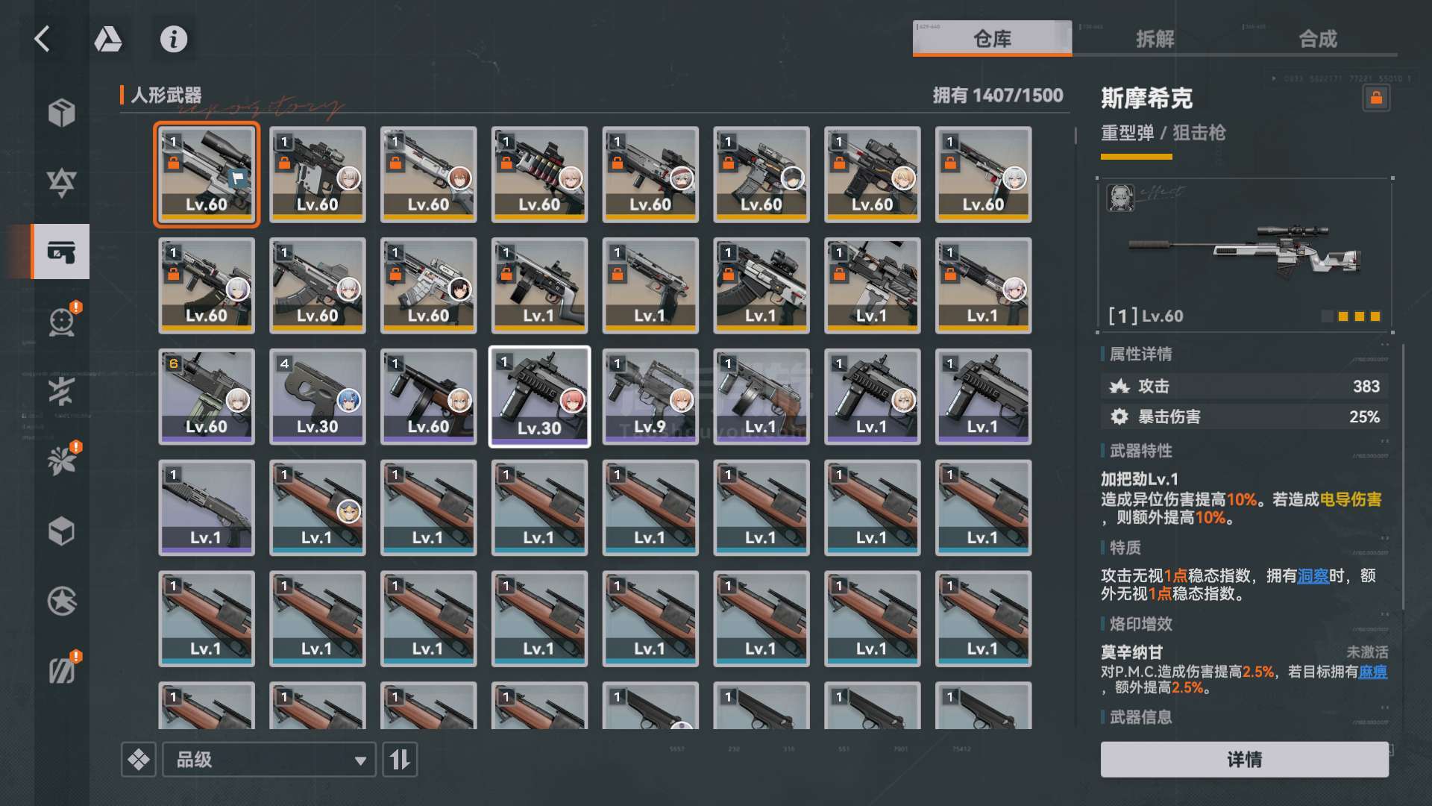Image resolution: width=1432 pixels, height=806 pixels.
Task: Toggle ascending/descending sort order button
Action: tap(400, 760)
